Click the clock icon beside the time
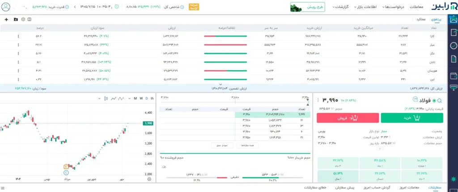The height and width of the screenshot is (192, 458). click(117, 6)
